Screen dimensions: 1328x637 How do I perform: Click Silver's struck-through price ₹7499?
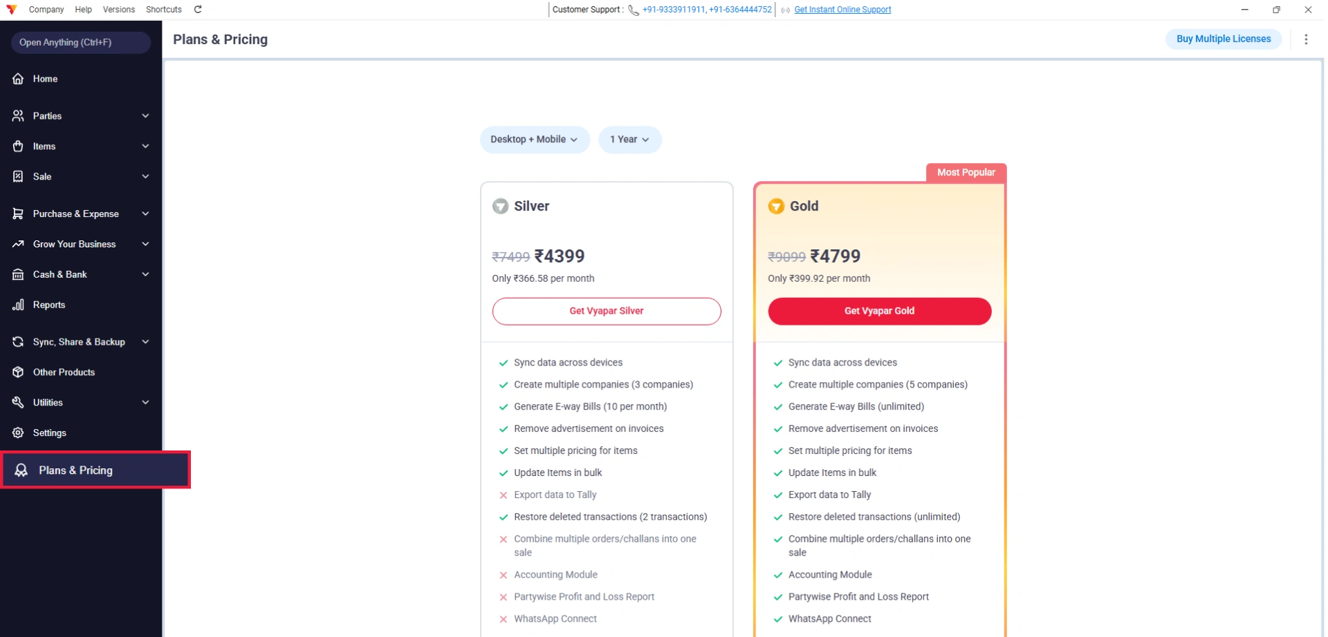[x=510, y=257]
